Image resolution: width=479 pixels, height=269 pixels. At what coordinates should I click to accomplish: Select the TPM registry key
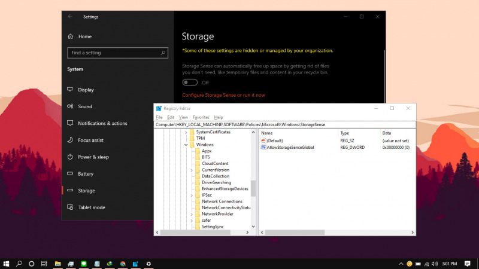(201, 139)
